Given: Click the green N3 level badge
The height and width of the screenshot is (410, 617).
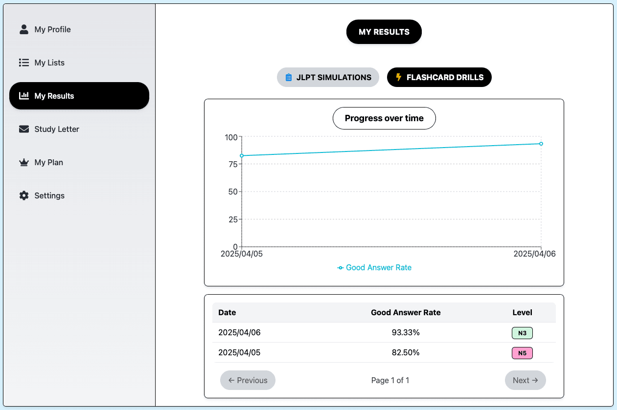Looking at the screenshot, I should [522, 333].
